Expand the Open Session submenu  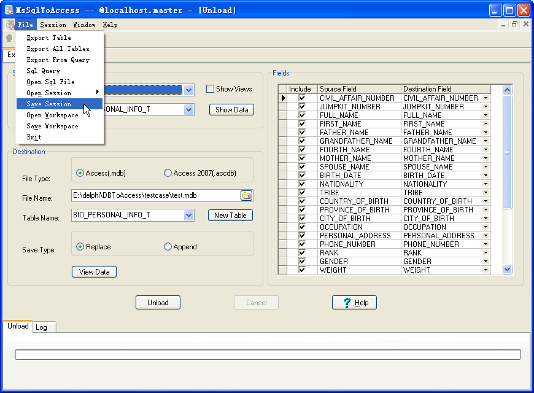coord(60,93)
